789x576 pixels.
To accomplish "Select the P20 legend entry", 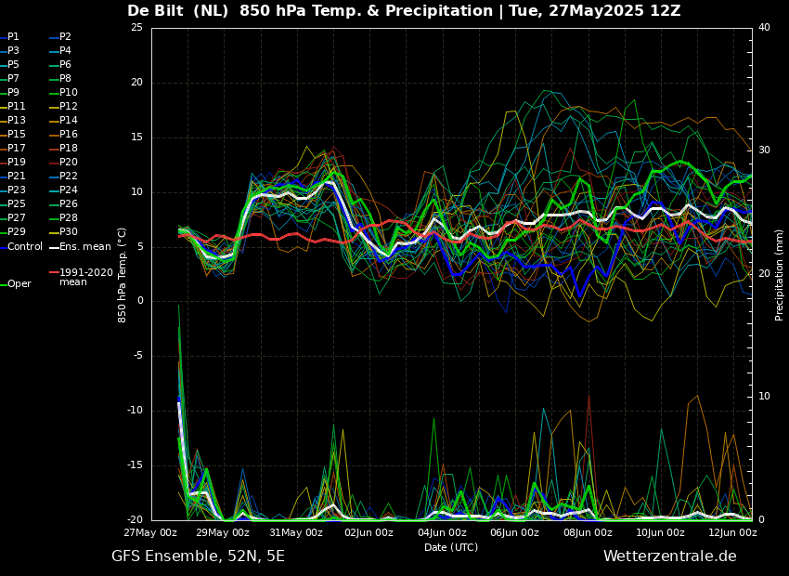I will [x=64, y=163].
